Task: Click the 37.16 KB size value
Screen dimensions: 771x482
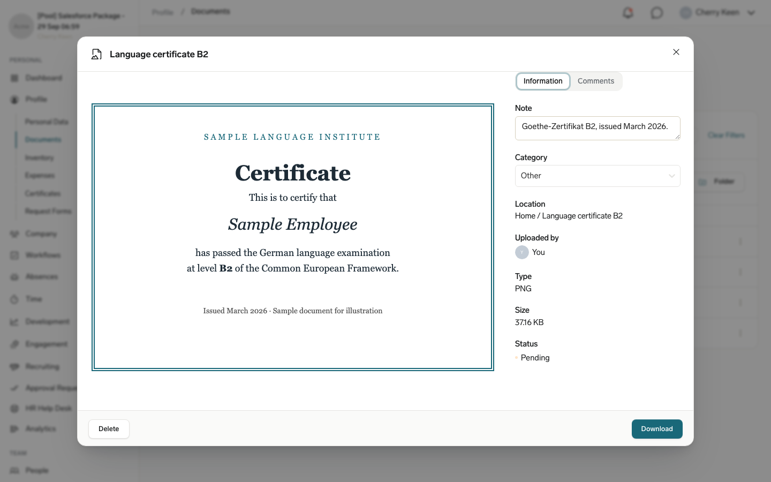Action: pos(529,322)
